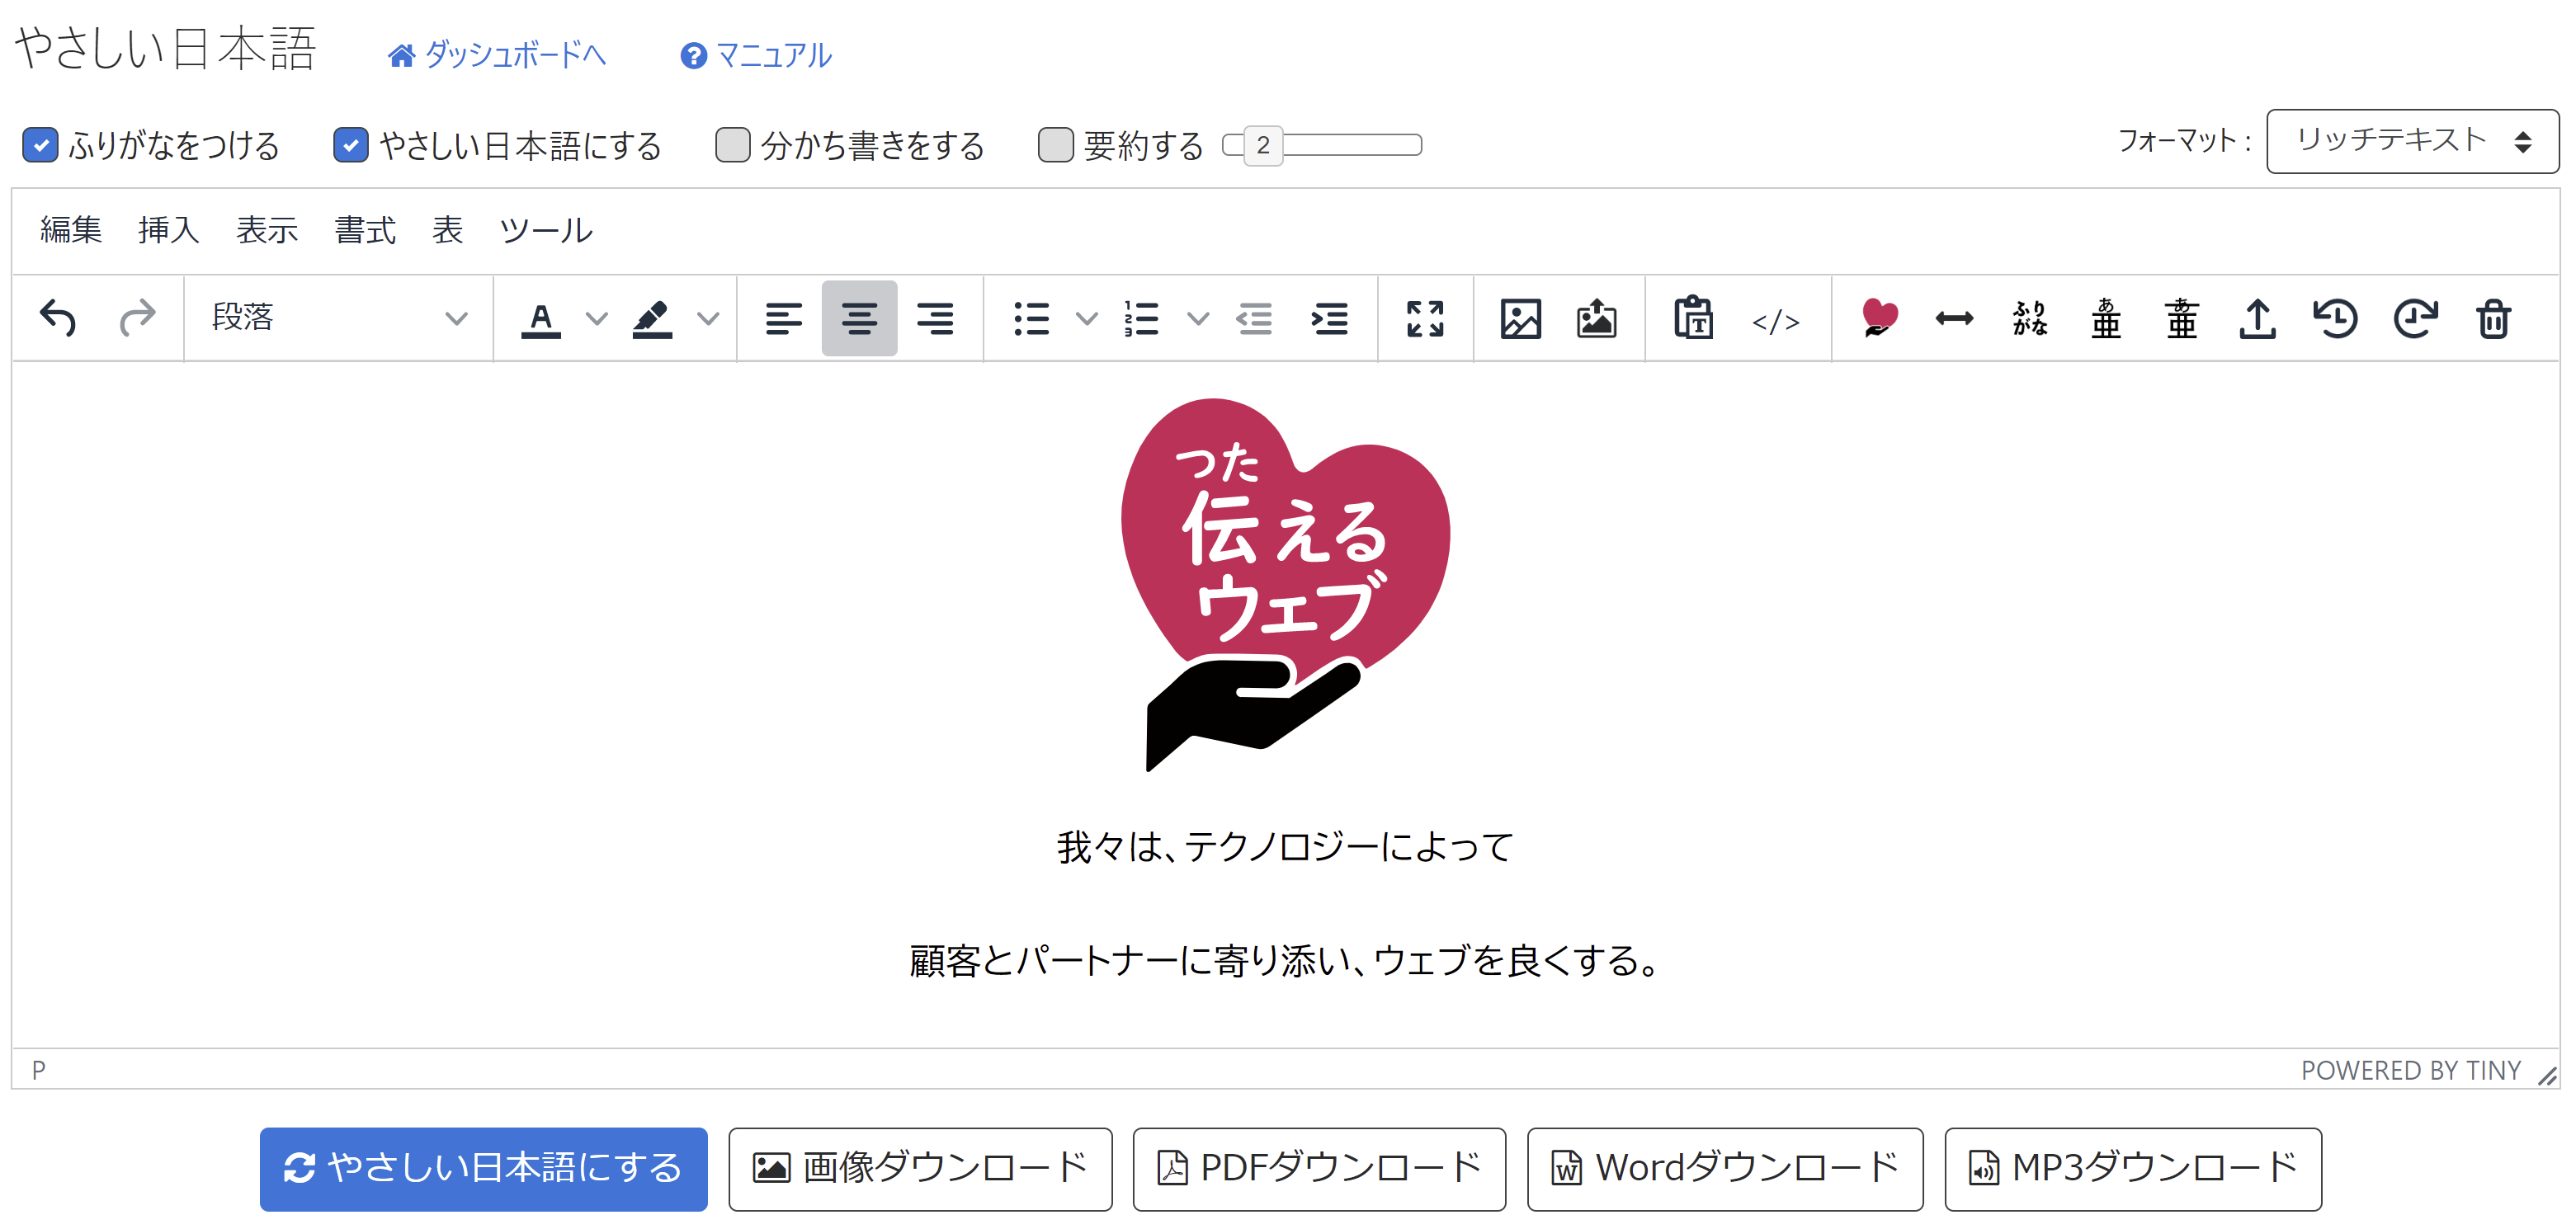Screen dimensions: 2576x1229
Task: Open the 編集 menu
Action: [71, 230]
